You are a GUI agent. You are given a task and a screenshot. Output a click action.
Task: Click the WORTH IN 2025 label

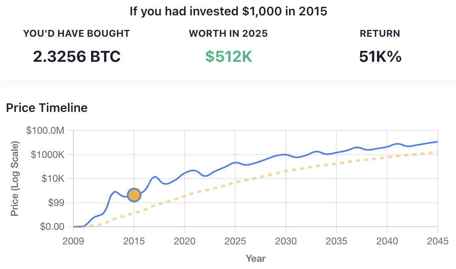coord(228,34)
